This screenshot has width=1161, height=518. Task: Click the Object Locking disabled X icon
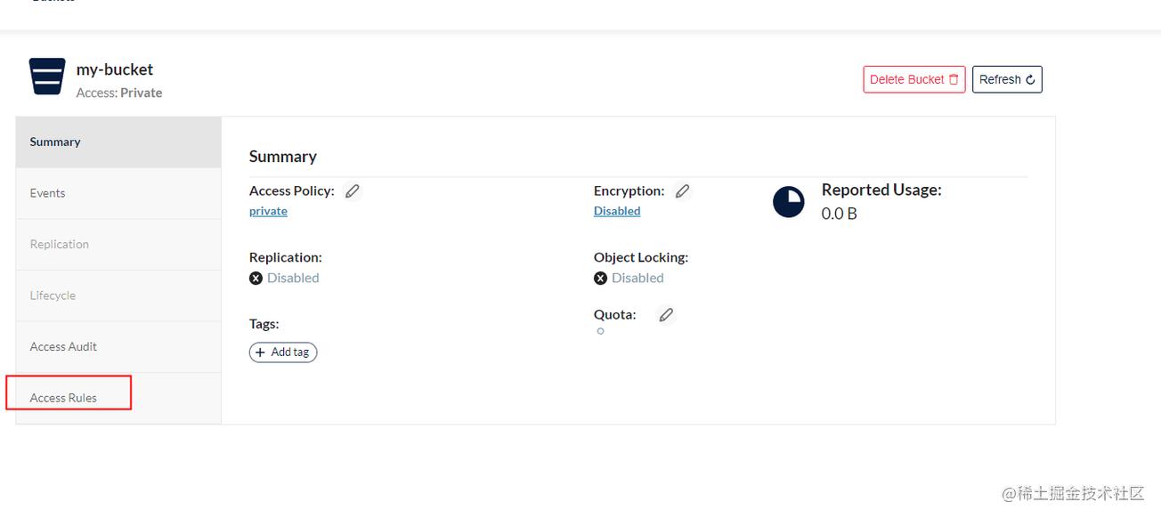tap(601, 278)
